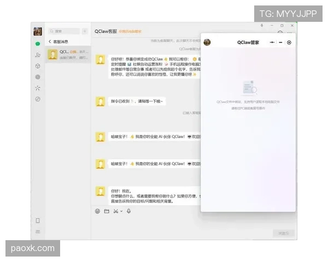The height and width of the screenshot is (262, 328).
Task: Click the QClaw管家 panel title
Action: [248, 43]
